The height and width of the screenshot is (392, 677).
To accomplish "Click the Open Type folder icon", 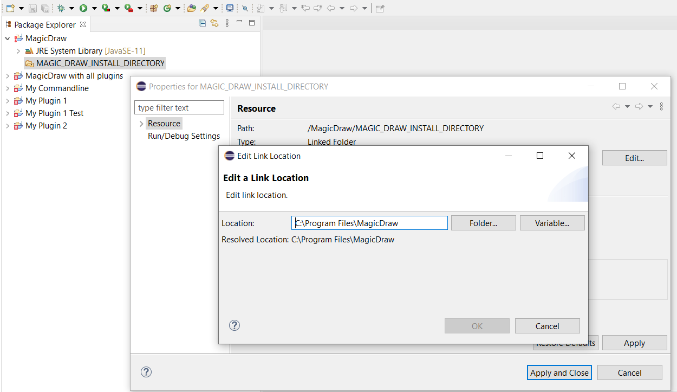I will 191,8.
